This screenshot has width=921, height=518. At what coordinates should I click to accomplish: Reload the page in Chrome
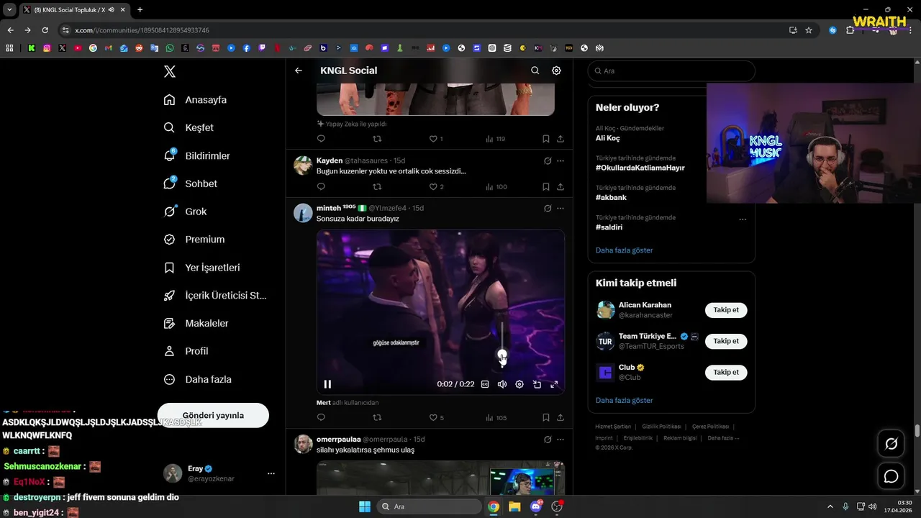(45, 30)
